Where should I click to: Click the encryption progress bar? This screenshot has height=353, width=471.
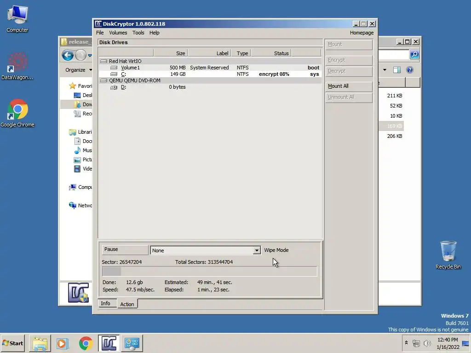(x=209, y=271)
